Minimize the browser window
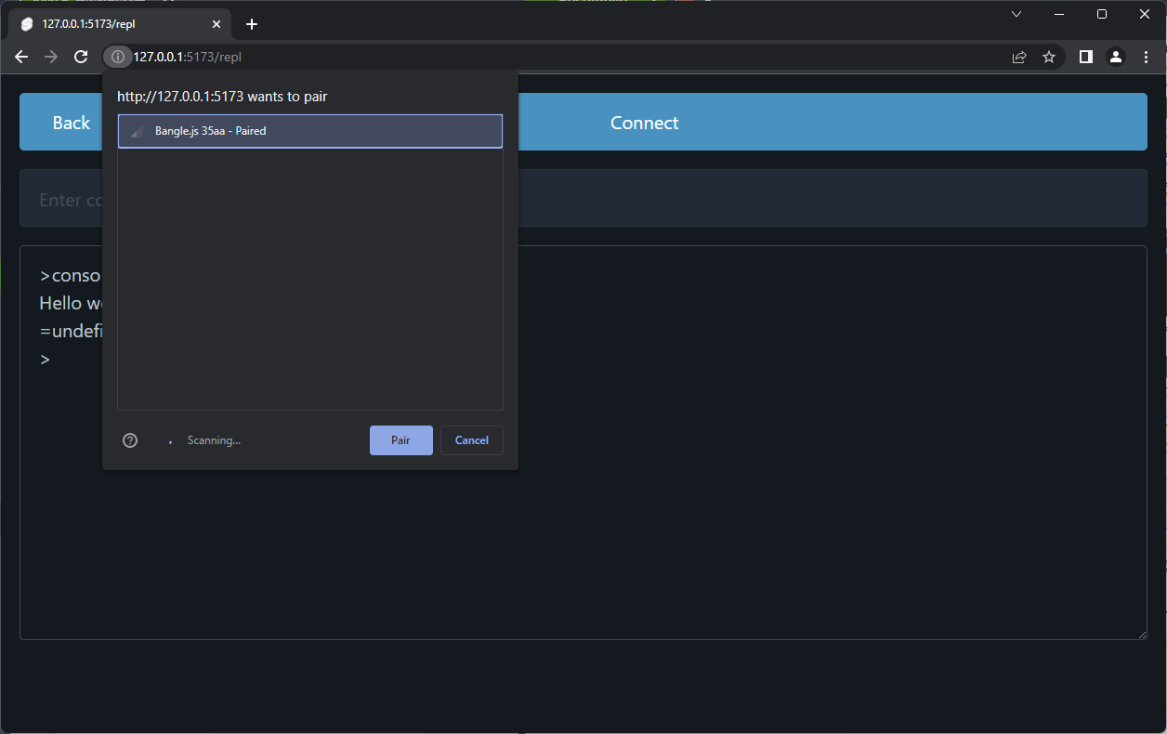 point(1059,14)
